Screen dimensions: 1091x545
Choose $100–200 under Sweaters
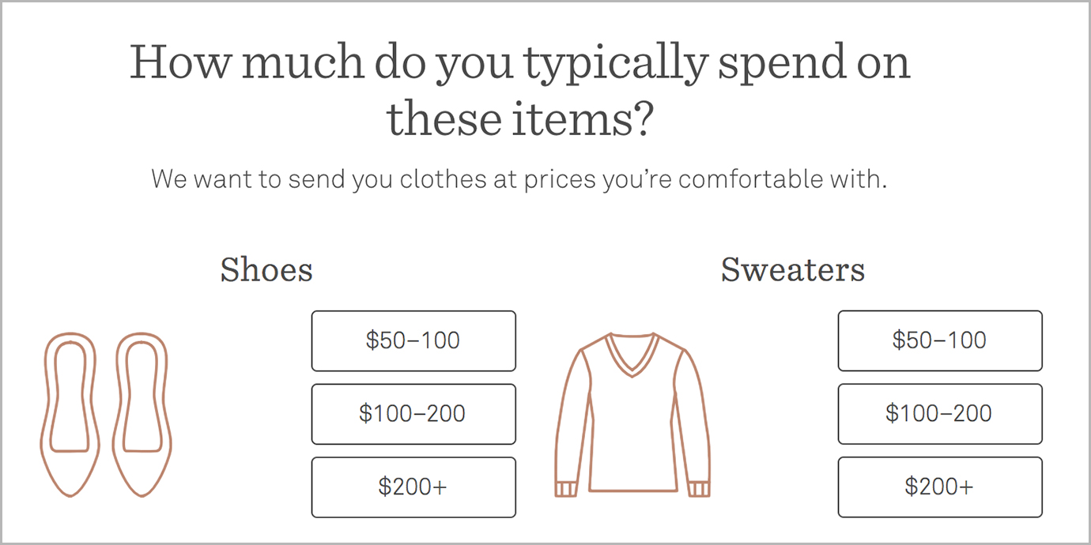(940, 414)
